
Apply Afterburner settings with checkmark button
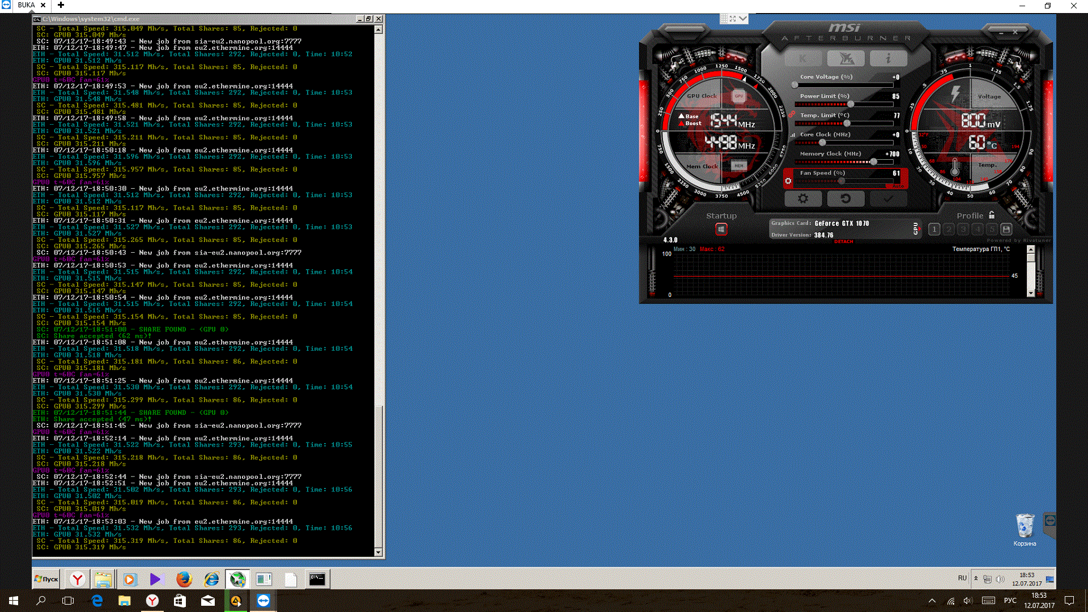coord(889,198)
